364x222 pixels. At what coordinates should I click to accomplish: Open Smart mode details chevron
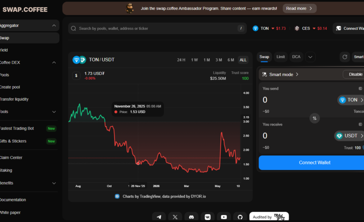297,75
